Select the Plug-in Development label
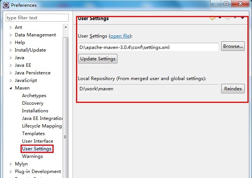252x178 pixels. [x=38, y=172]
